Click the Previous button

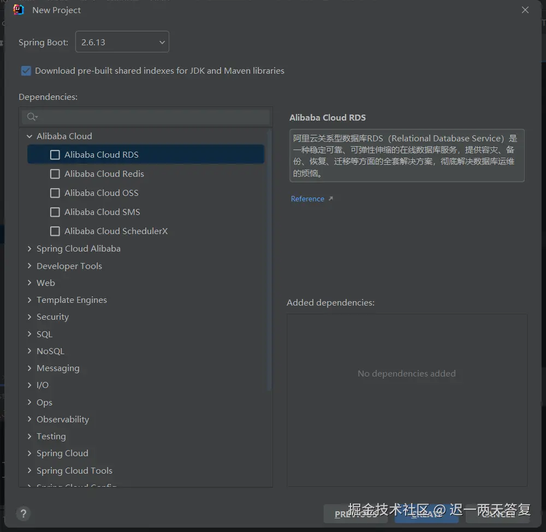click(355, 514)
